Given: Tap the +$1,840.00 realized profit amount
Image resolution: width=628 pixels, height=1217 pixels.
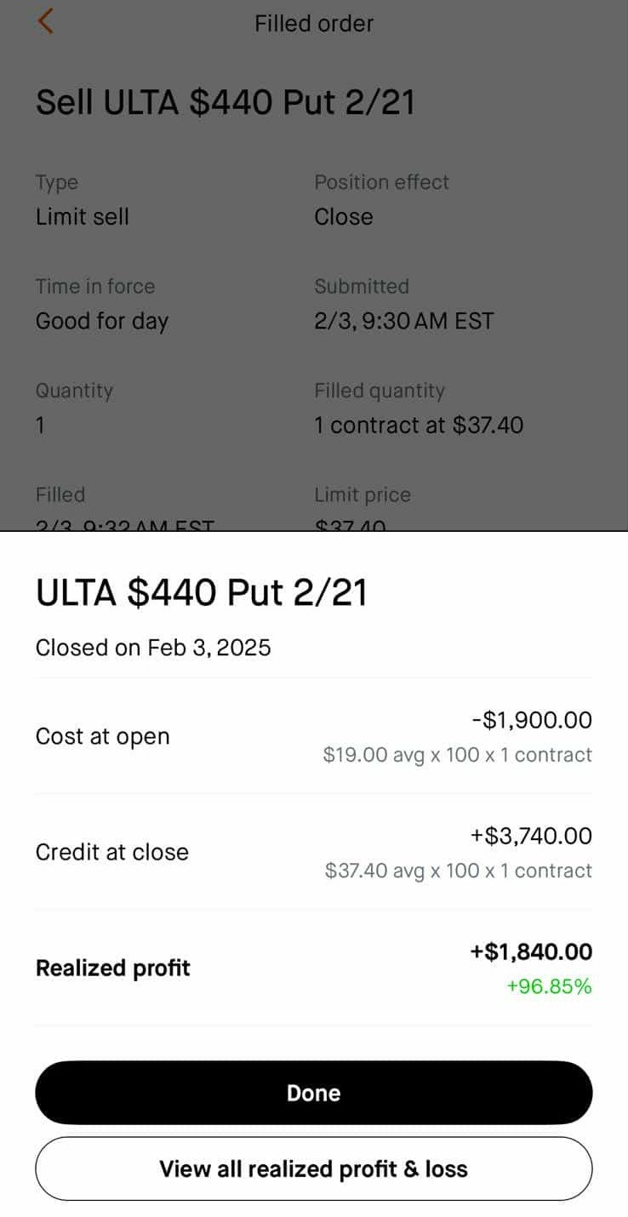Looking at the screenshot, I should coord(531,951).
